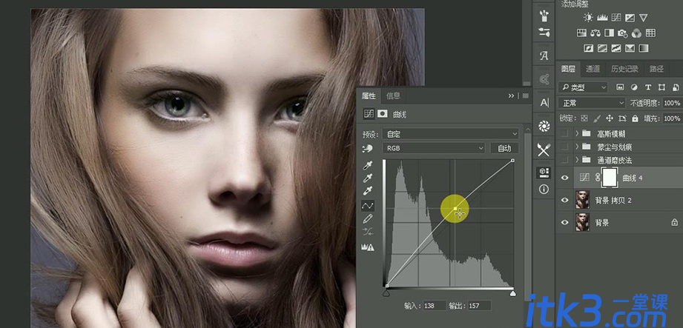Add a Gradient Map adjustment

click(644, 48)
